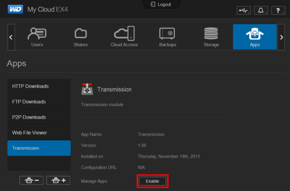Click the install date 'Thursday, November 14th, 2013'

click(x=169, y=156)
